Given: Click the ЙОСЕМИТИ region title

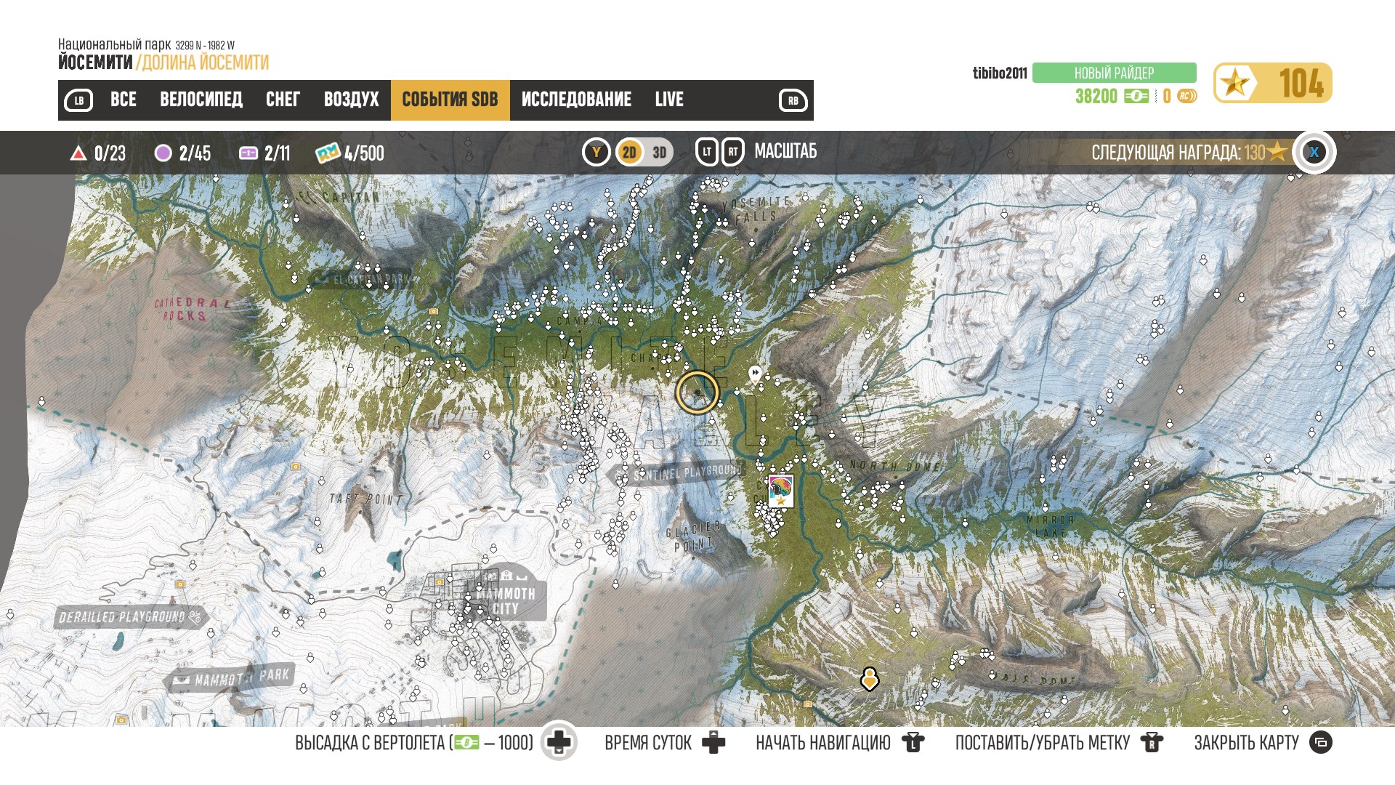Looking at the screenshot, I should coord(95,63).
